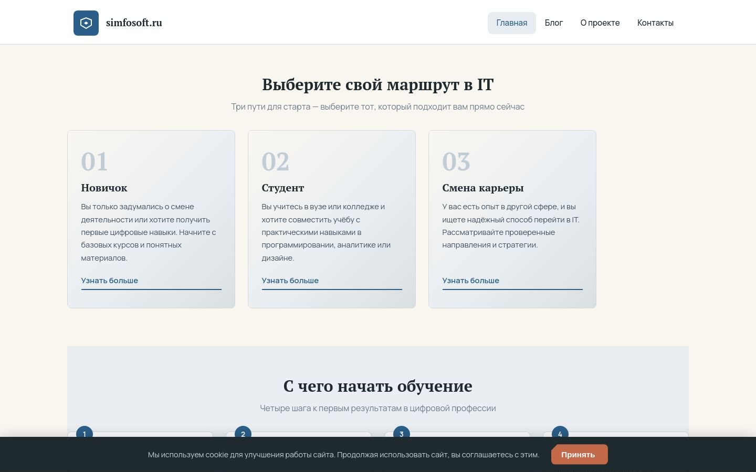Image resolution: width=756 pixels, height=472 pixels.
Task: Click the subtitle starting with Три пути для старта
Action: click(x=378, y=107)
